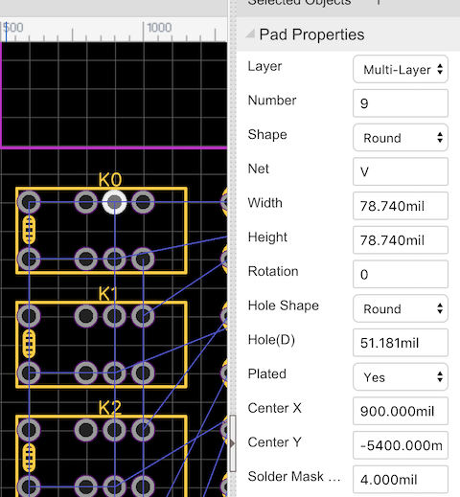460x497 pixels.
Task: Select the K2 component label
Action: tap(110, 408)
